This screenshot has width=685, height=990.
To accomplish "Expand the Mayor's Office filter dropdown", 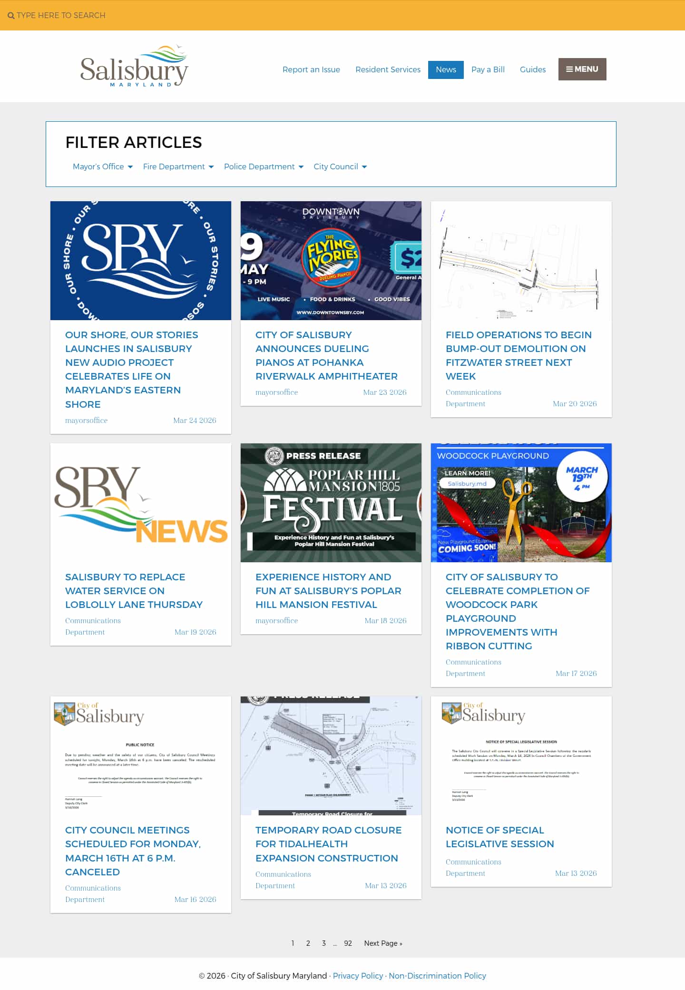I will click(x=103, y=167).
